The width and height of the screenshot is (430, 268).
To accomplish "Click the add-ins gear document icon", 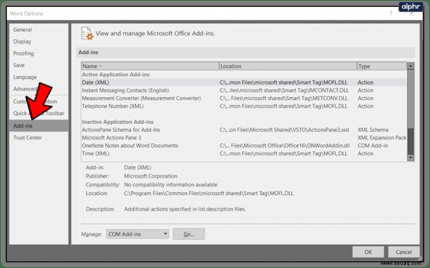I will [x=87, y=33].
